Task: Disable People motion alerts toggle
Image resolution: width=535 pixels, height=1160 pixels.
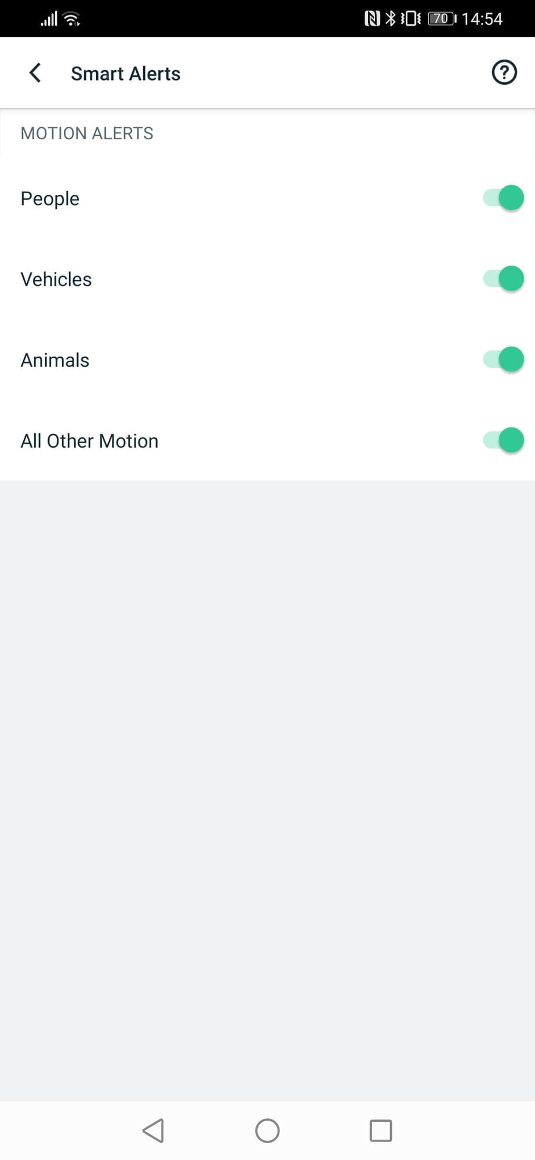Action: point(503,198)
